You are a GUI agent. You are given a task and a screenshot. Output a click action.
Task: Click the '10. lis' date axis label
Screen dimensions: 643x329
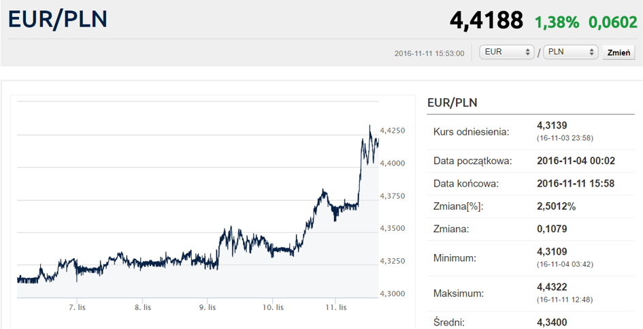tap(272, 308)
